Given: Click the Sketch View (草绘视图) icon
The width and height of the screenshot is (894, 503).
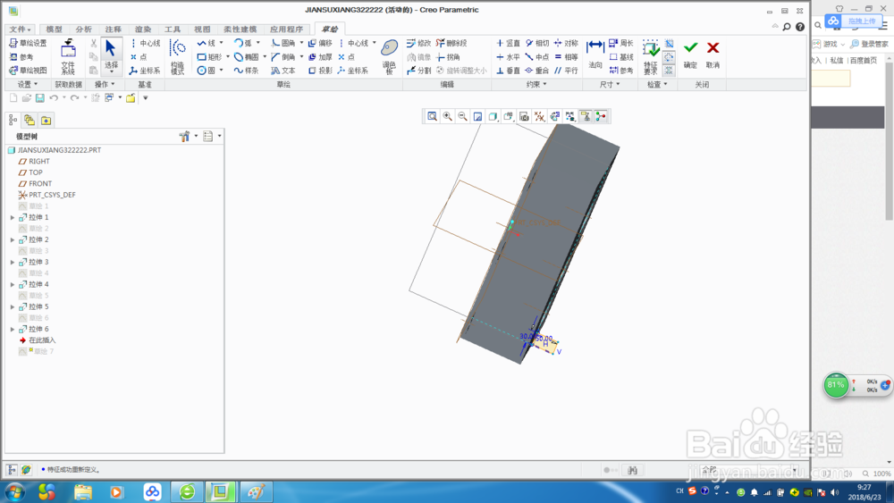Looking at the screenshot, I should coord(28,71).
